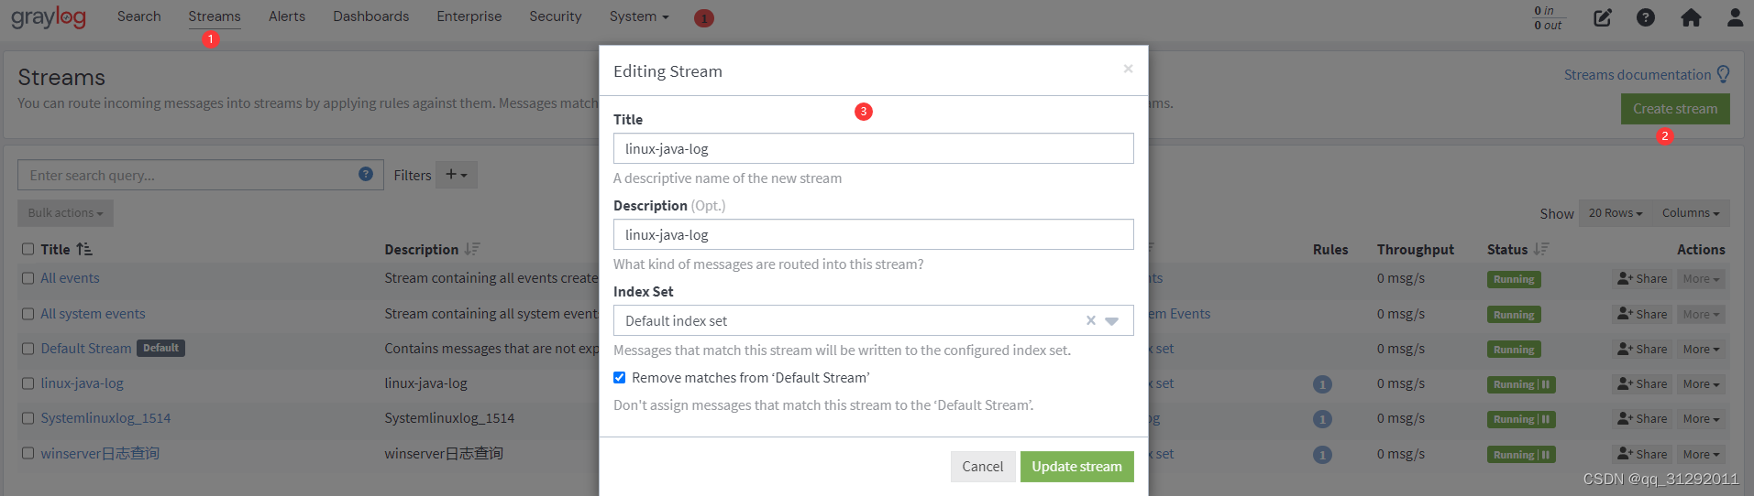Expand the Index Set dropdown arrow
1754x496 pixels.
pos(1112,321)
